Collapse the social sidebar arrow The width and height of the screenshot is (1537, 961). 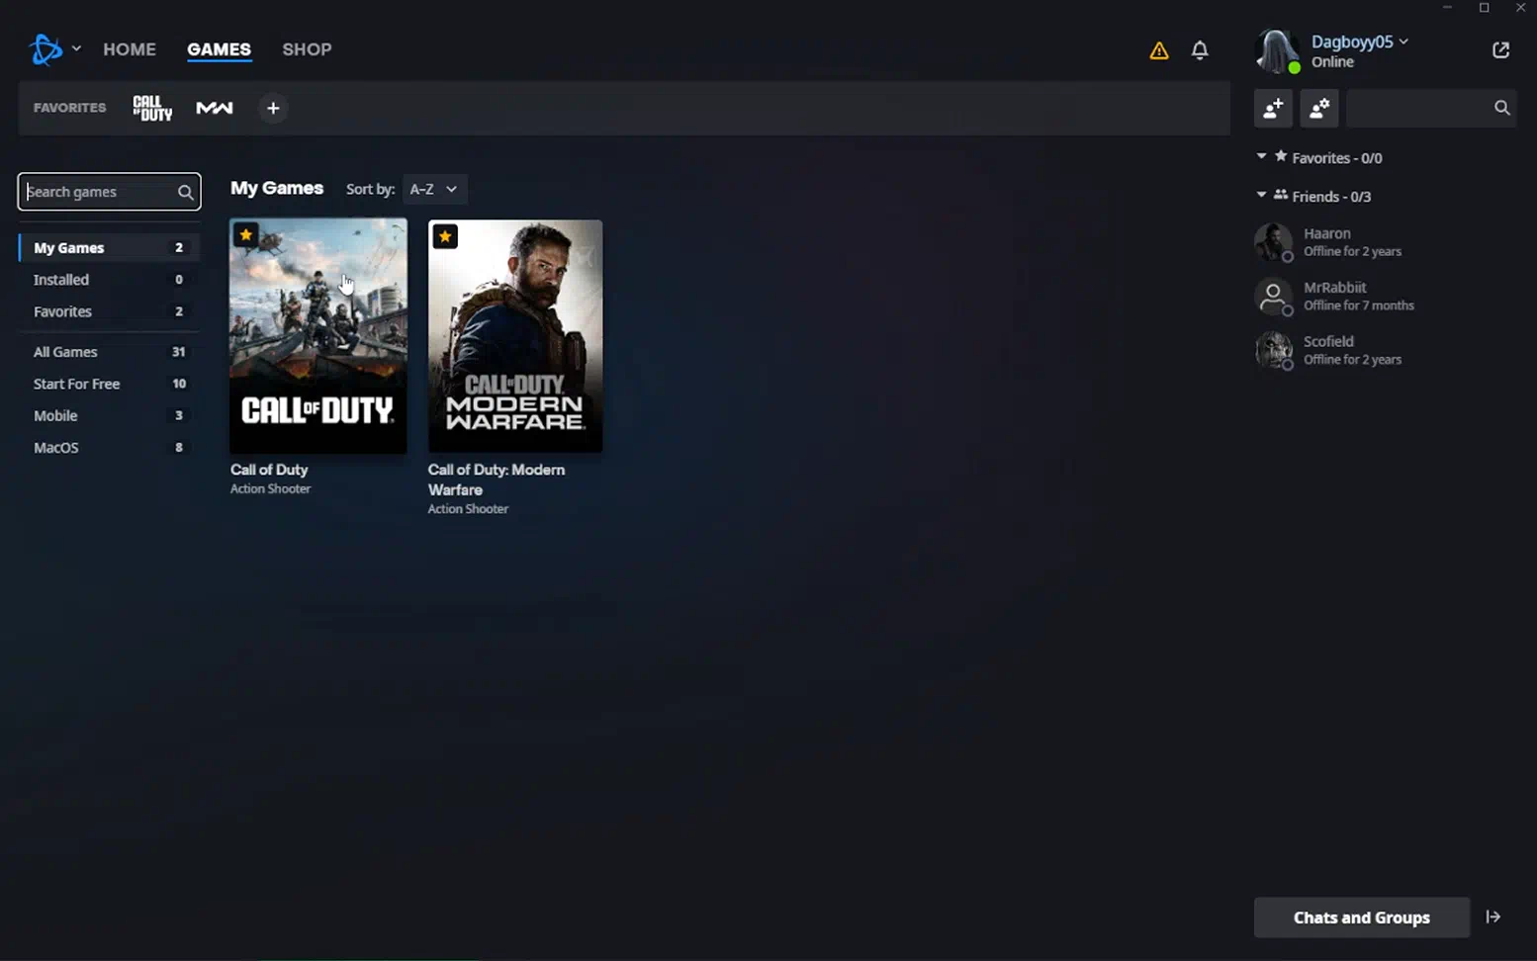(x=1493, y=917)
